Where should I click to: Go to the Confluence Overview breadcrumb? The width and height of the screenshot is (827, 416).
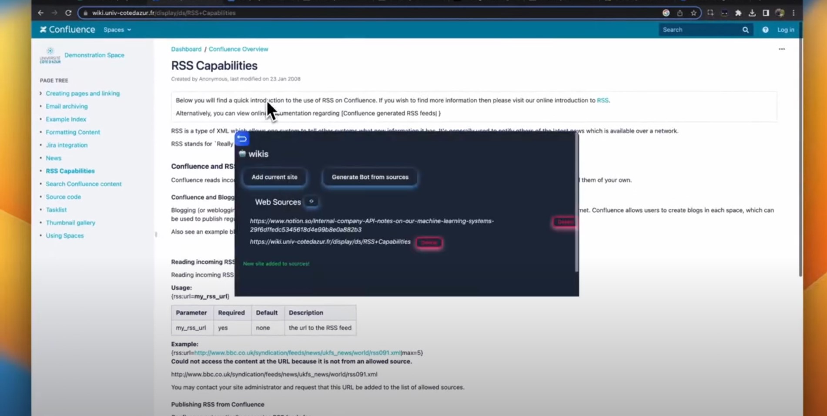click(x=238, y=49)
